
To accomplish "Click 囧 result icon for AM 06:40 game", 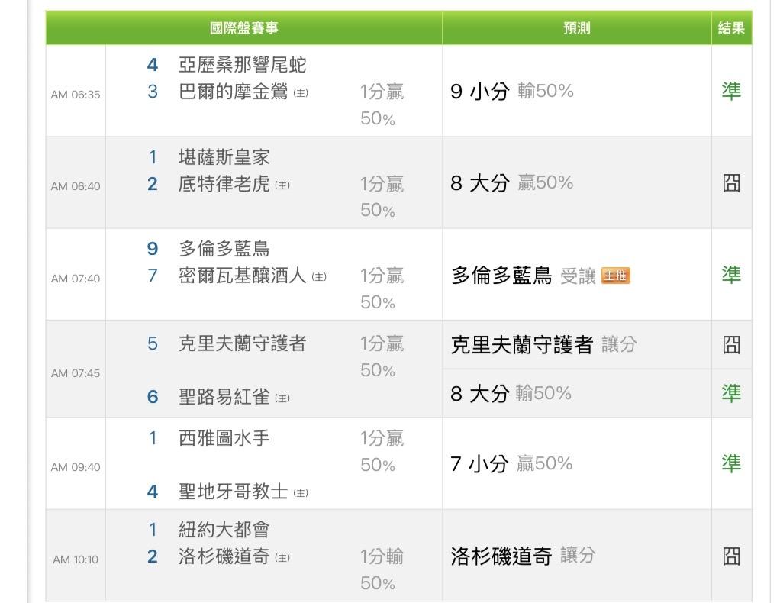I will coord(730,183).
